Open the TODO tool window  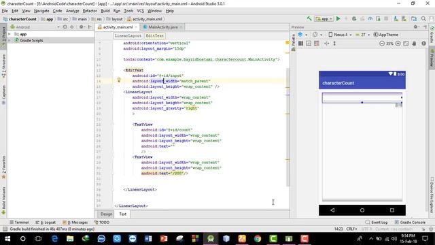101,223
